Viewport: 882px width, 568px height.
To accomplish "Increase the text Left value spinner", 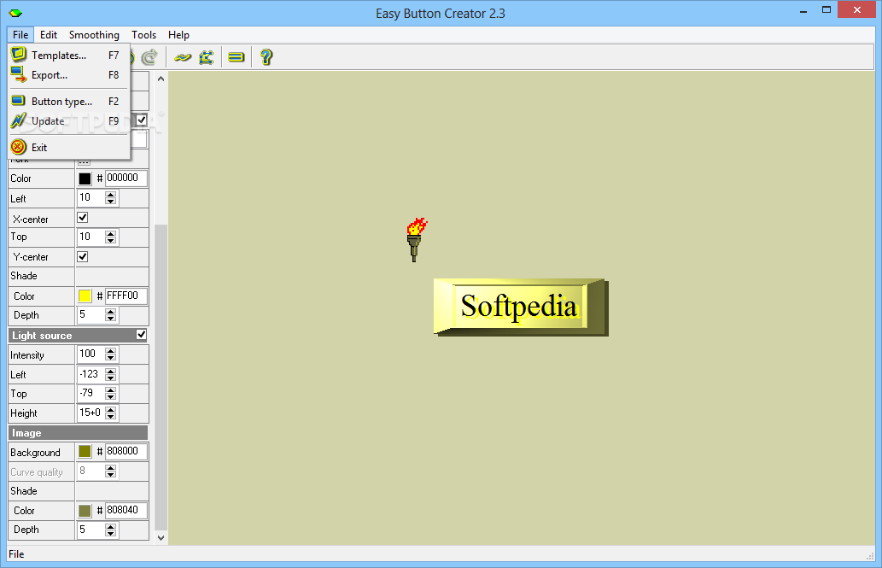I will 111,195.
